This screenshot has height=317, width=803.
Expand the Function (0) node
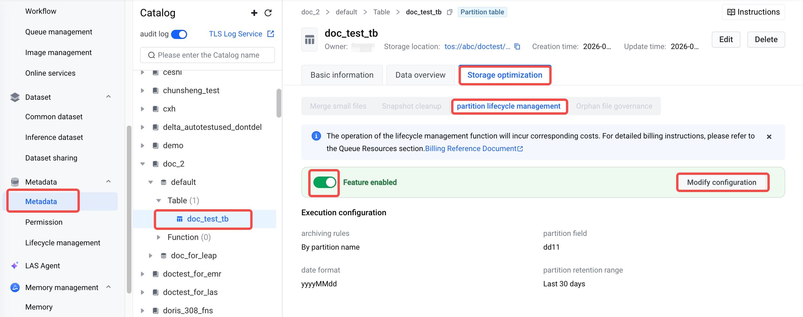click(x=158, y=237)
